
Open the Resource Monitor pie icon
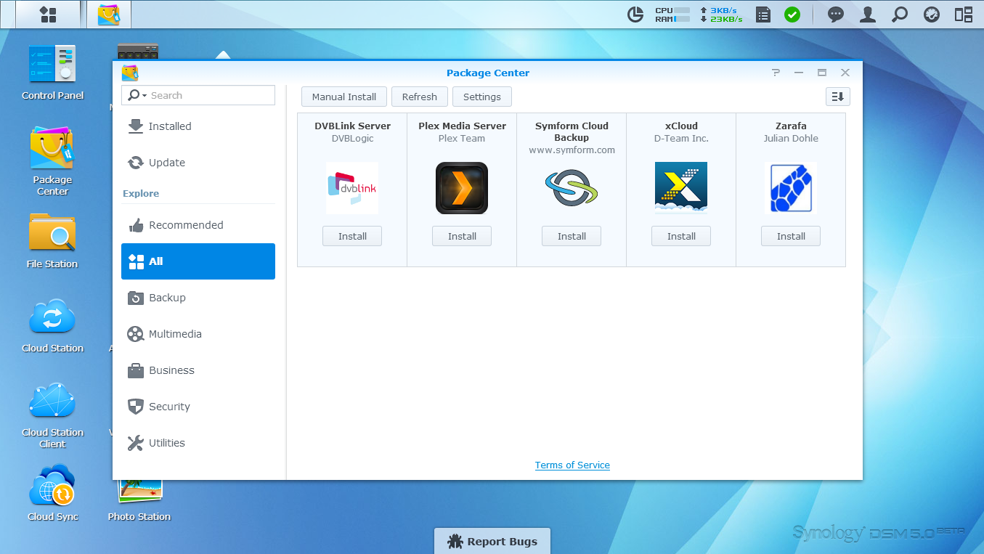click(635, 15)
